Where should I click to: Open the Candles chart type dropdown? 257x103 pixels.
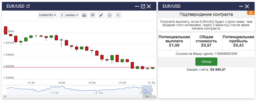coord(69,15)
